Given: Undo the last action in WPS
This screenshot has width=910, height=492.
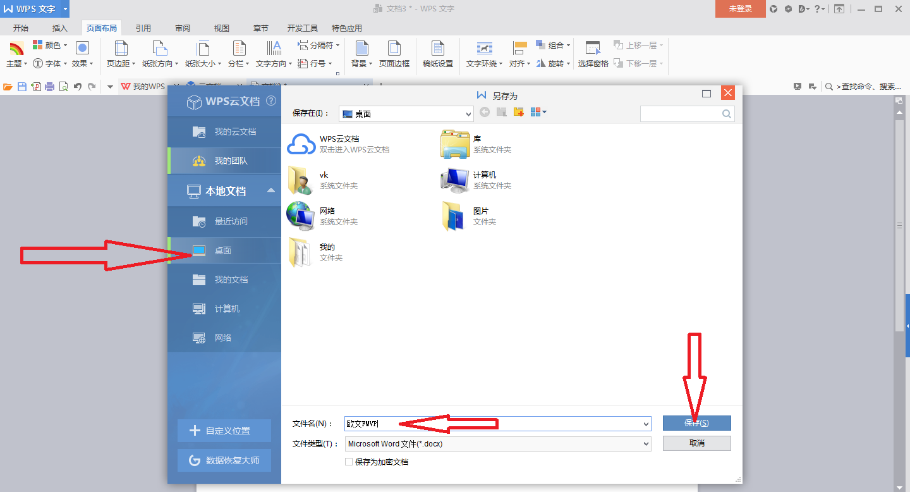Looking at the screenshot, I should (x=78, y=87).
